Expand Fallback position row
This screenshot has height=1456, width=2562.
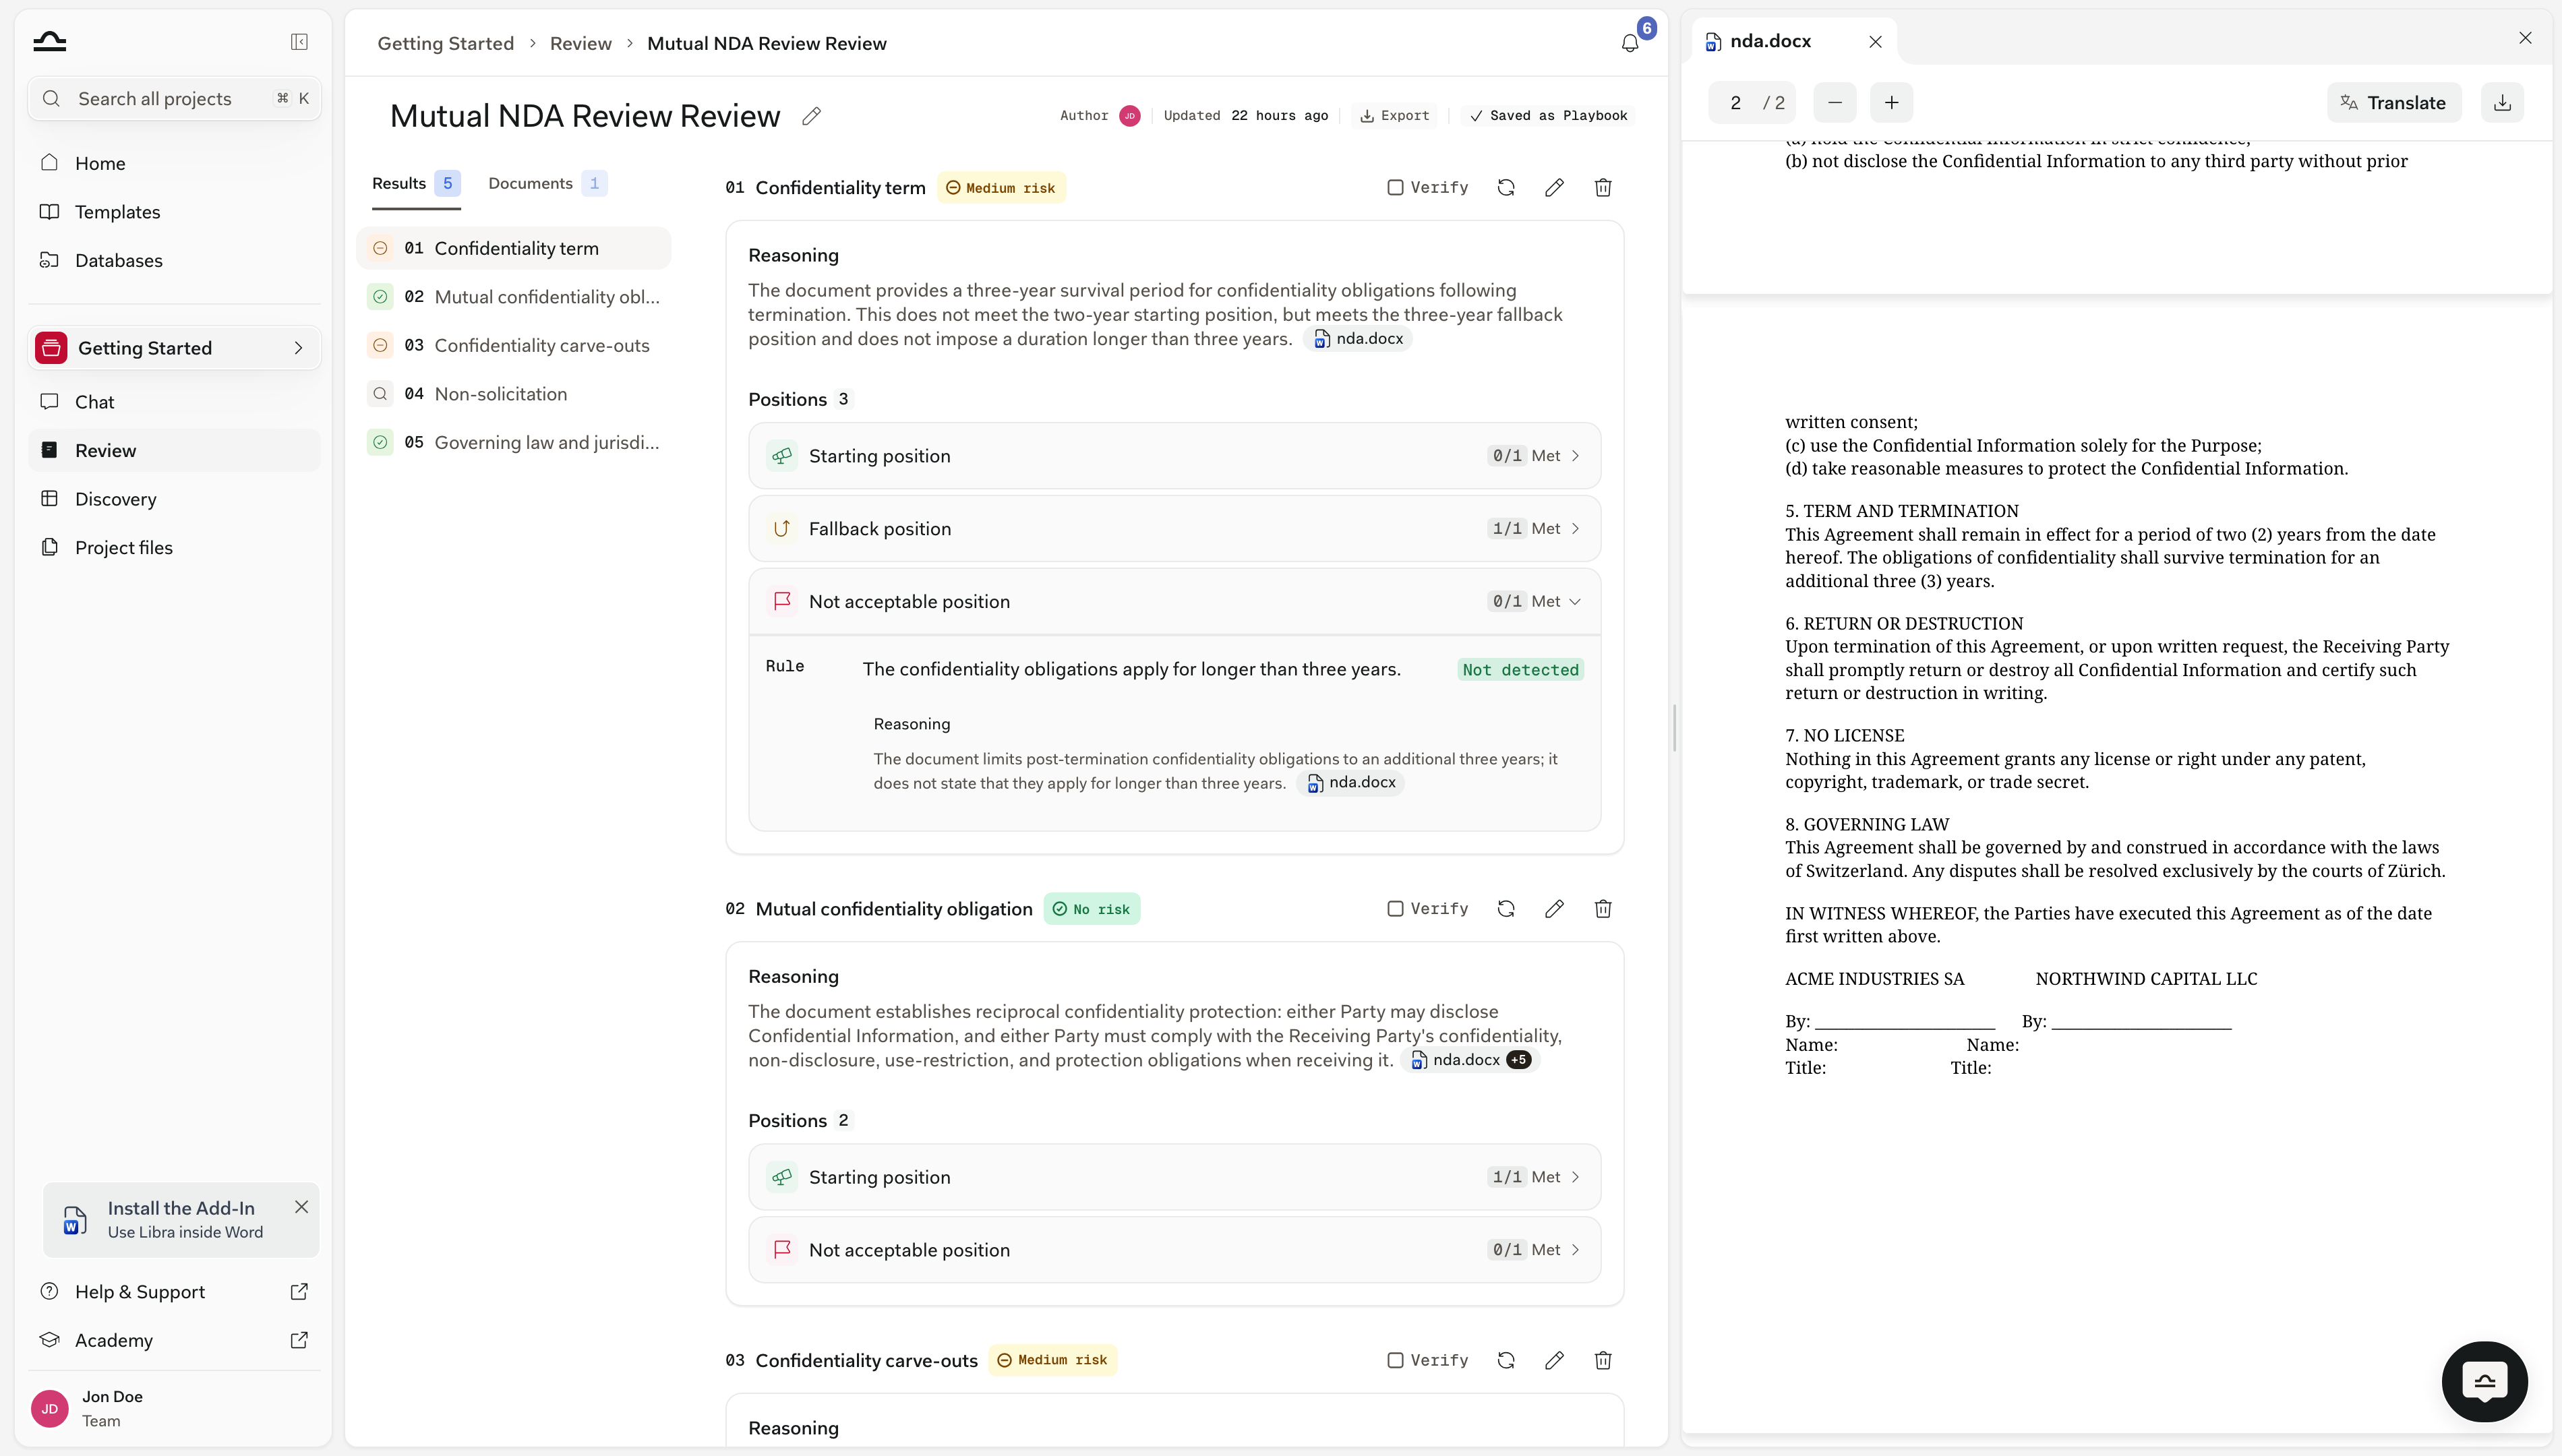(x=1174, y=529)
